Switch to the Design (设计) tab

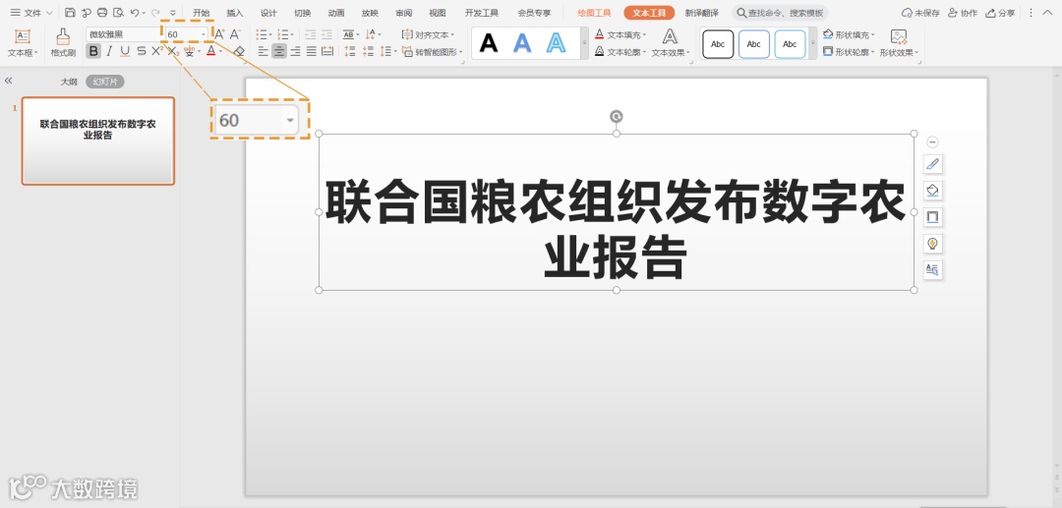(x=268, y=13)
